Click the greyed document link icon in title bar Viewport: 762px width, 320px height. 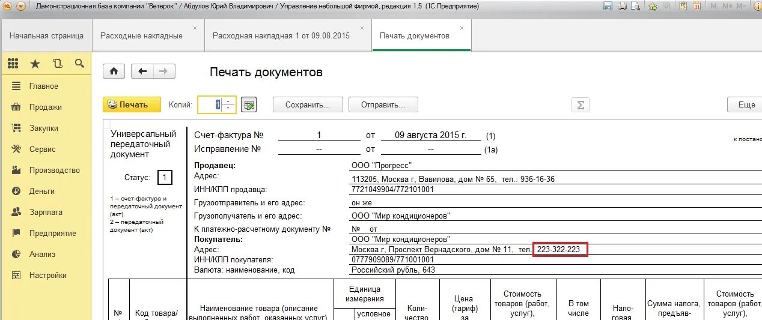[667, 6]
